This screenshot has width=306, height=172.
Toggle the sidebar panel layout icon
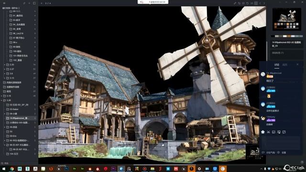coord(34,3)
